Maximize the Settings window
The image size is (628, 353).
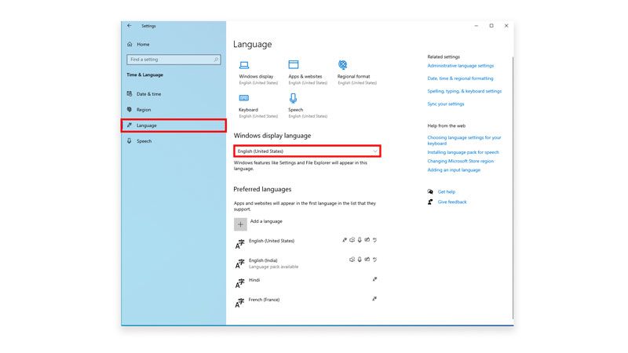tap(491, 26)
